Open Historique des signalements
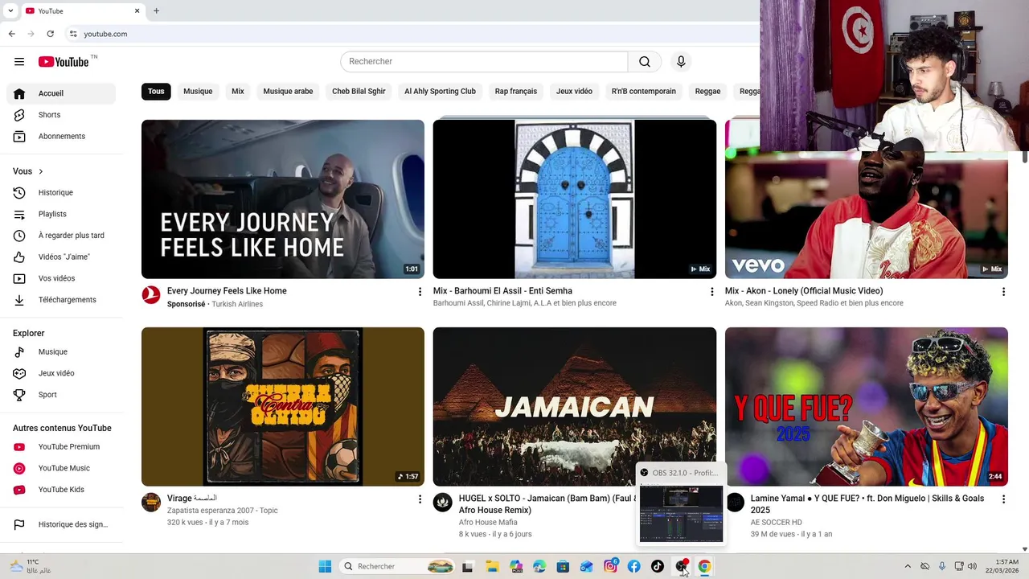1029x579 pixels. pos(61,524)
